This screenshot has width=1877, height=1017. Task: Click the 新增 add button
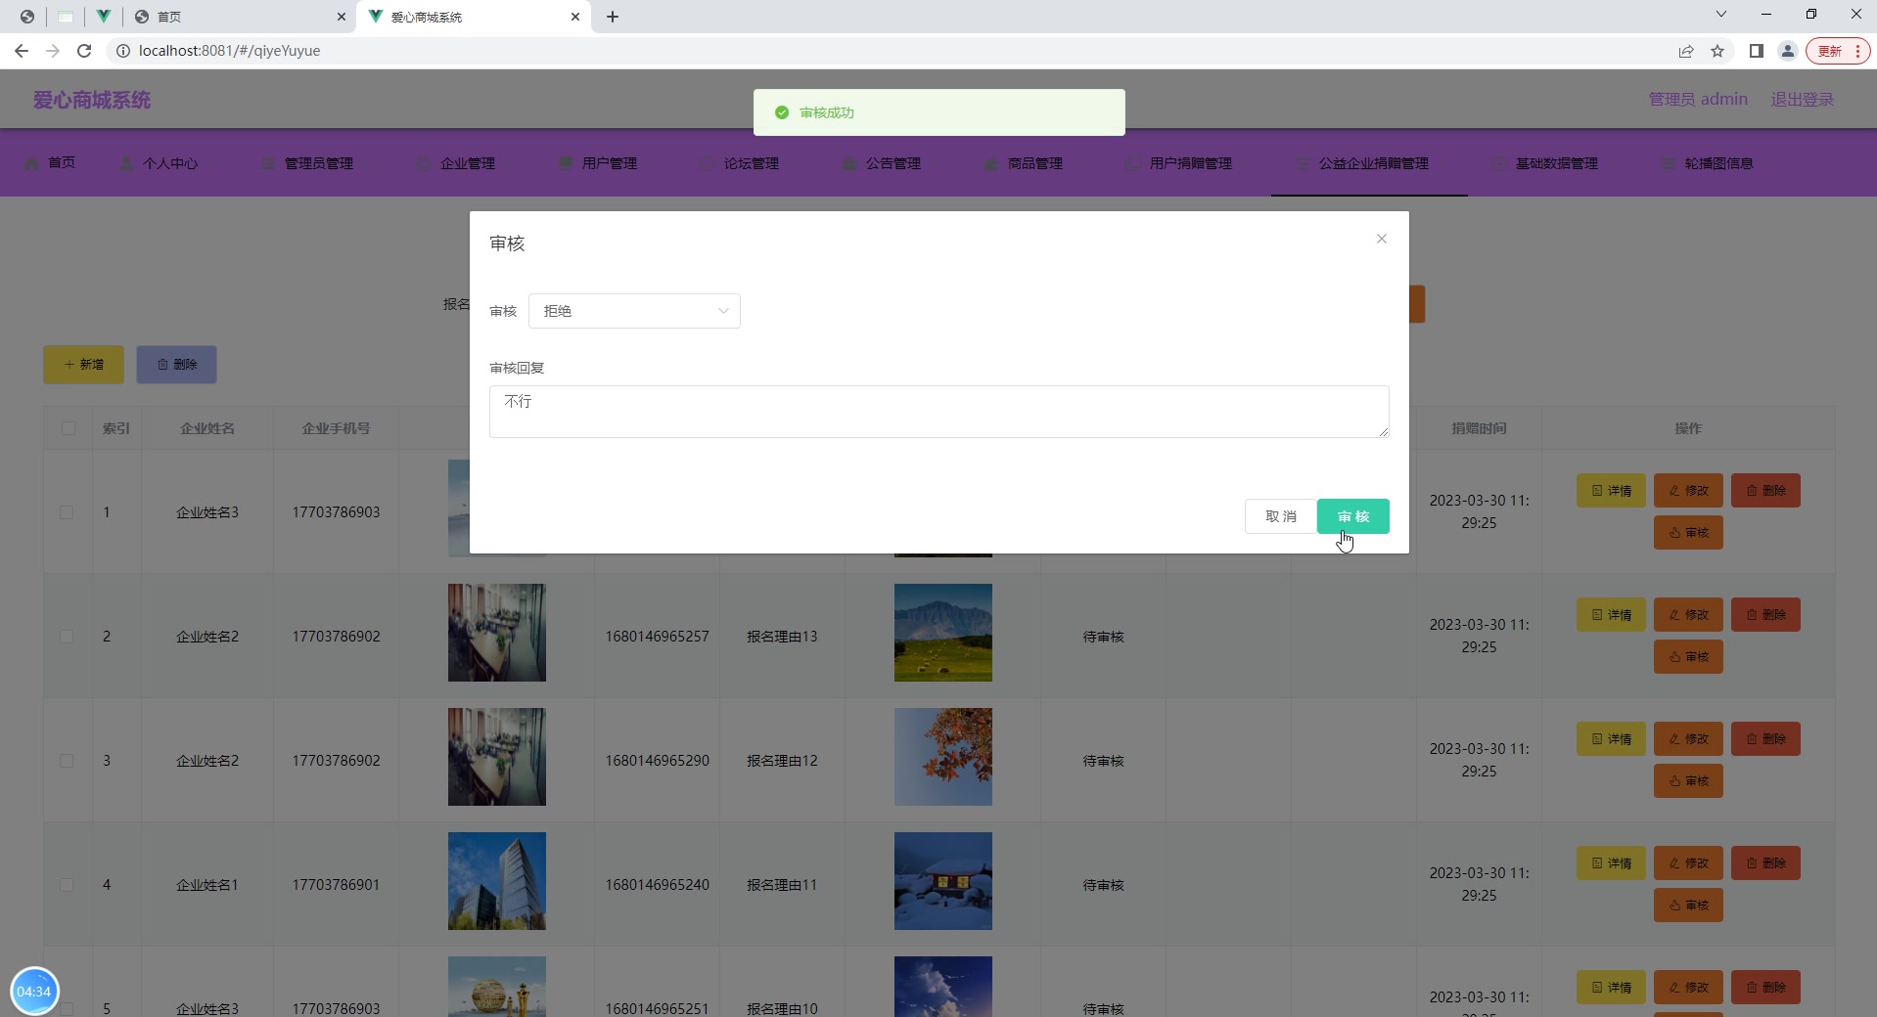(83, 365)
